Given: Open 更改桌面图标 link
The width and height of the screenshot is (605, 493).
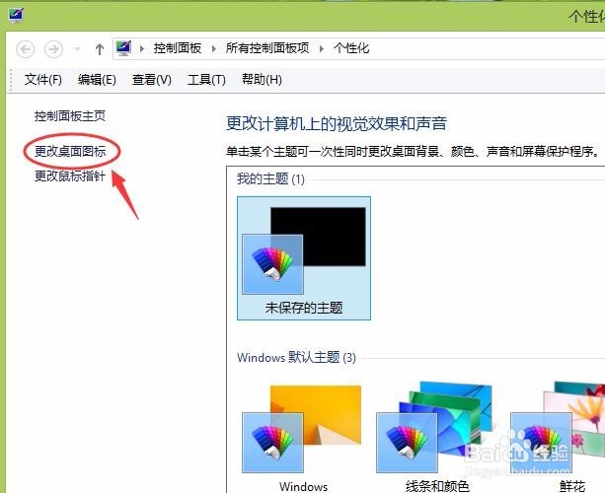Looking at the screenshot, I should click(70, 151).
